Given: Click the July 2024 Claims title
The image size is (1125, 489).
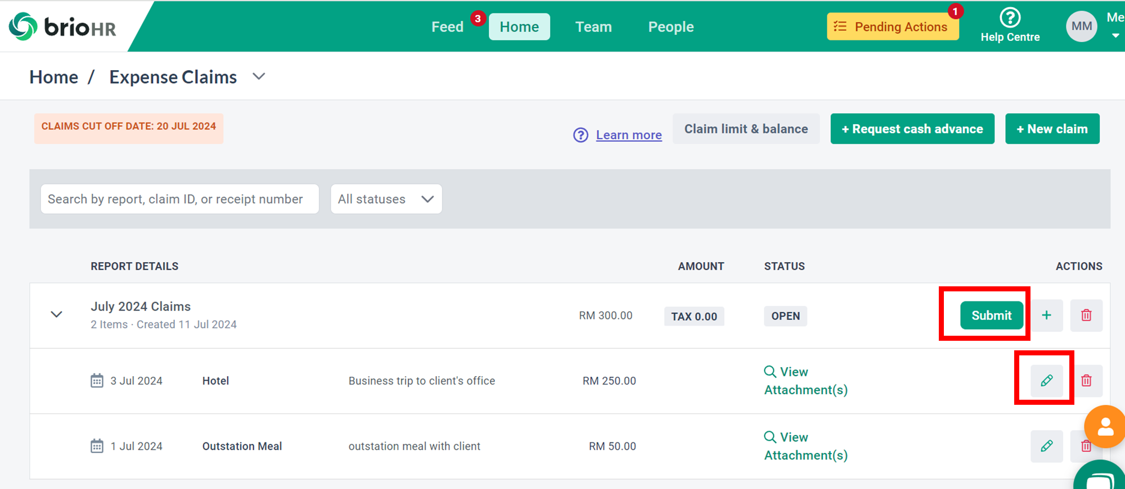Looking at the screenshot, I should coord(141,307).
